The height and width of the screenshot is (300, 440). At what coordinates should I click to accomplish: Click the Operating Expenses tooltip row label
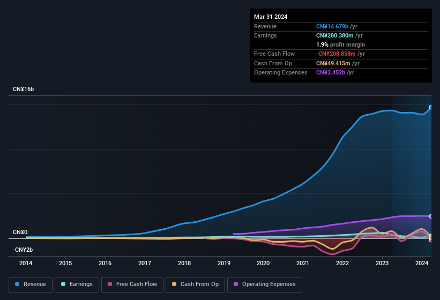281,72
